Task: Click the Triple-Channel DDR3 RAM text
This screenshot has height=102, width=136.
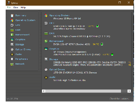Action: click(82, 37)
